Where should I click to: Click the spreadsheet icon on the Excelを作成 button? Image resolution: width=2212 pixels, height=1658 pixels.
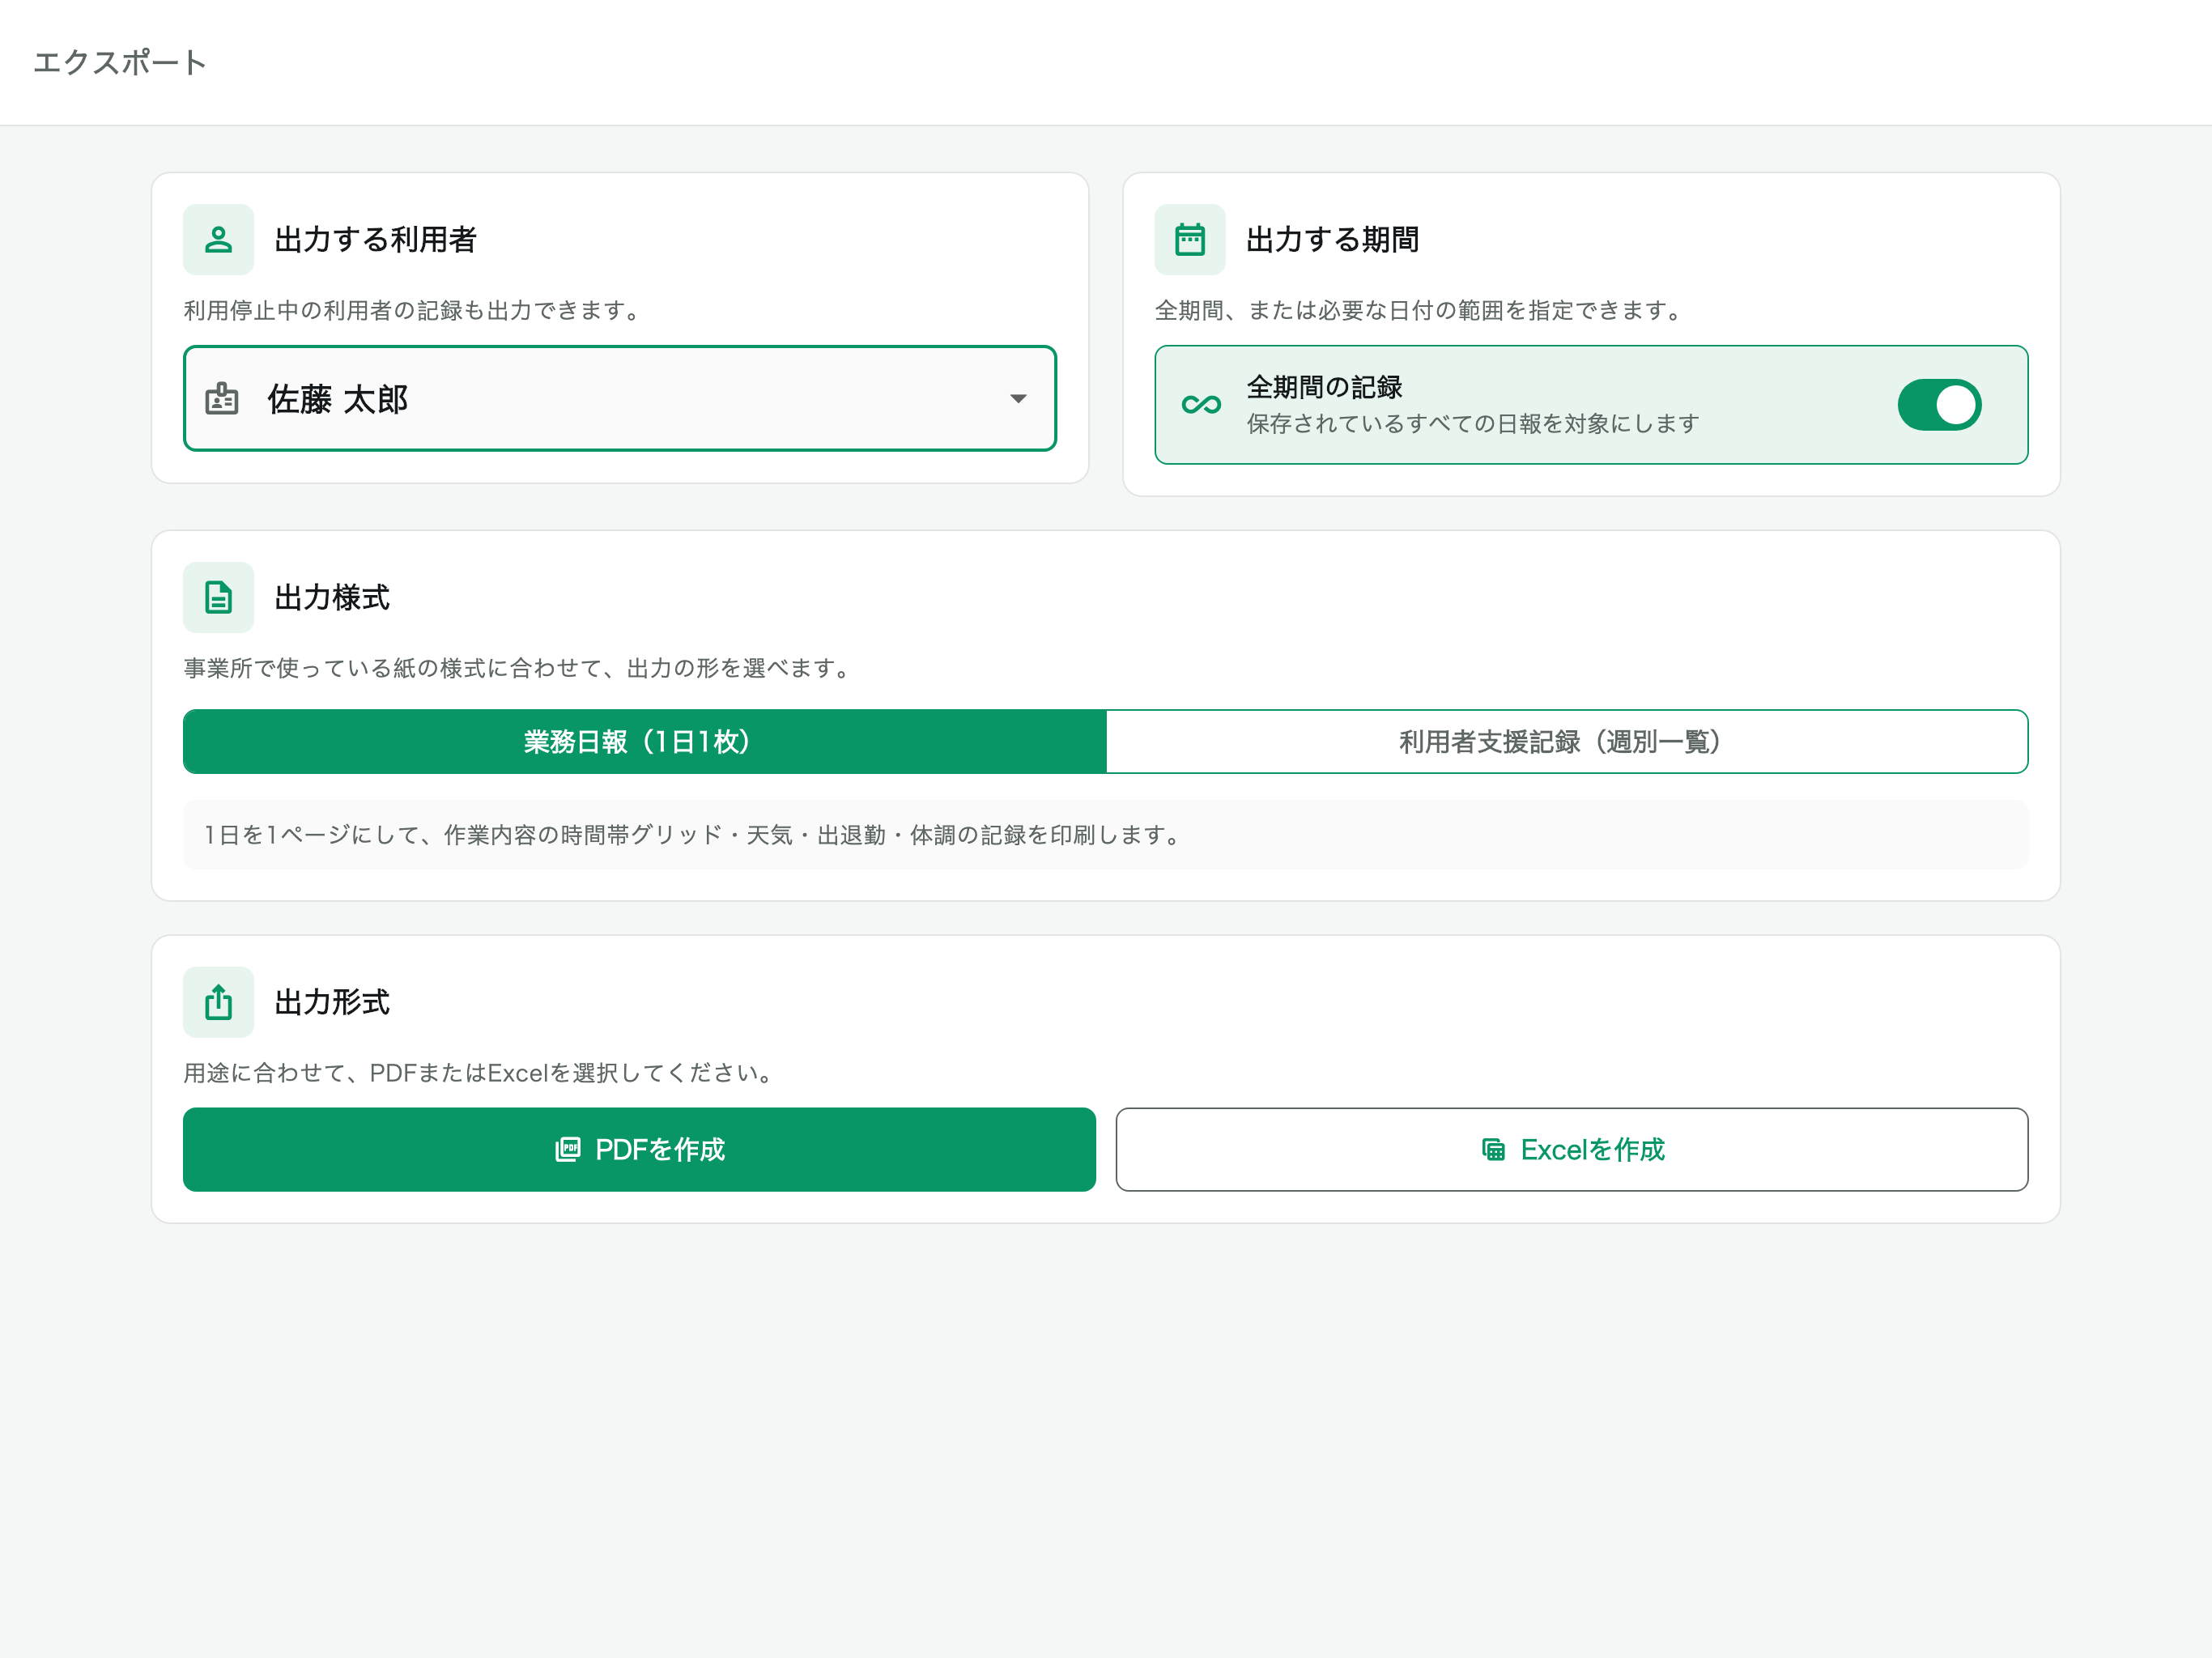(x=1493, y=1150)
